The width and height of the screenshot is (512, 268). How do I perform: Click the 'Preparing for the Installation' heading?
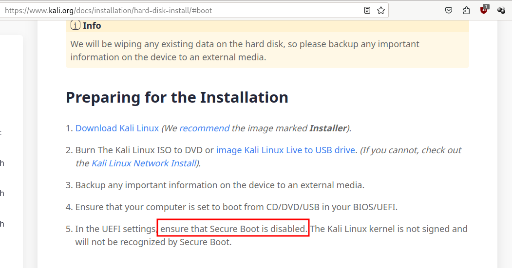click(177, 97)
